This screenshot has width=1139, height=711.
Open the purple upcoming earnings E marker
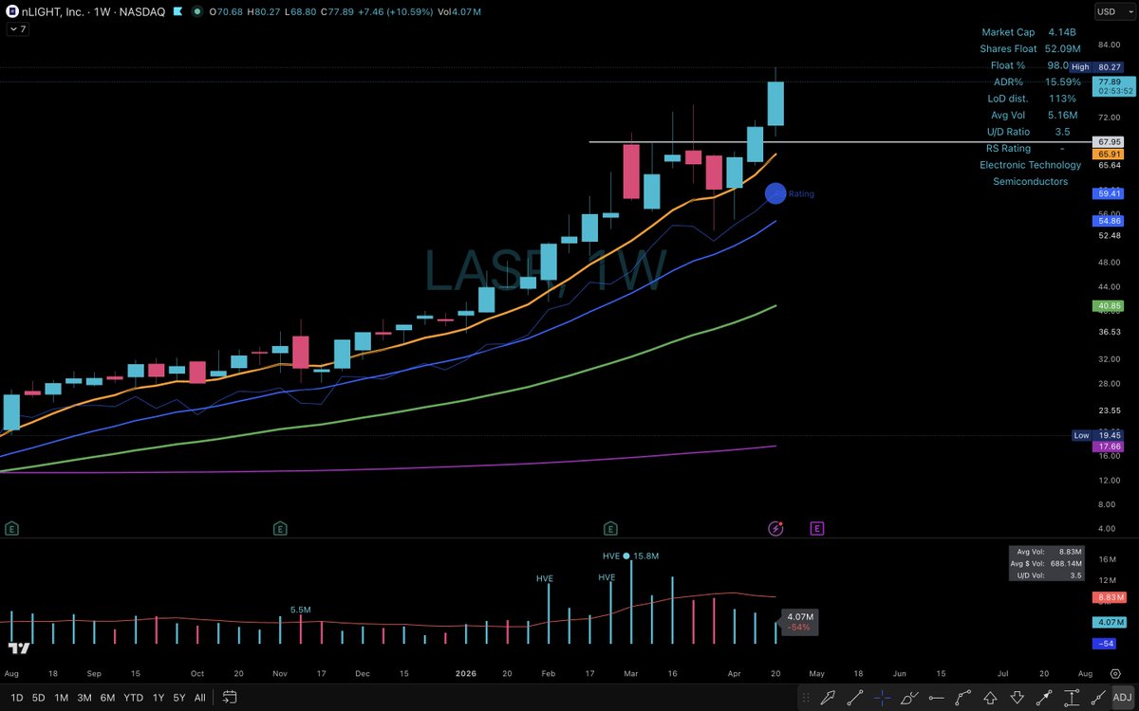(x=816, y=527)
